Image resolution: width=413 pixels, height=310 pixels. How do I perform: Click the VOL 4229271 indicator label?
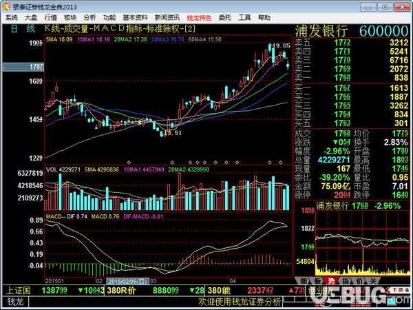(x=63, y=169)
